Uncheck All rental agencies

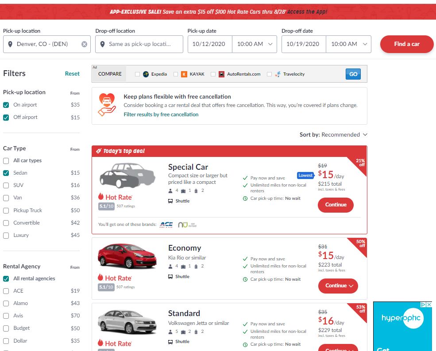point(6,279)
